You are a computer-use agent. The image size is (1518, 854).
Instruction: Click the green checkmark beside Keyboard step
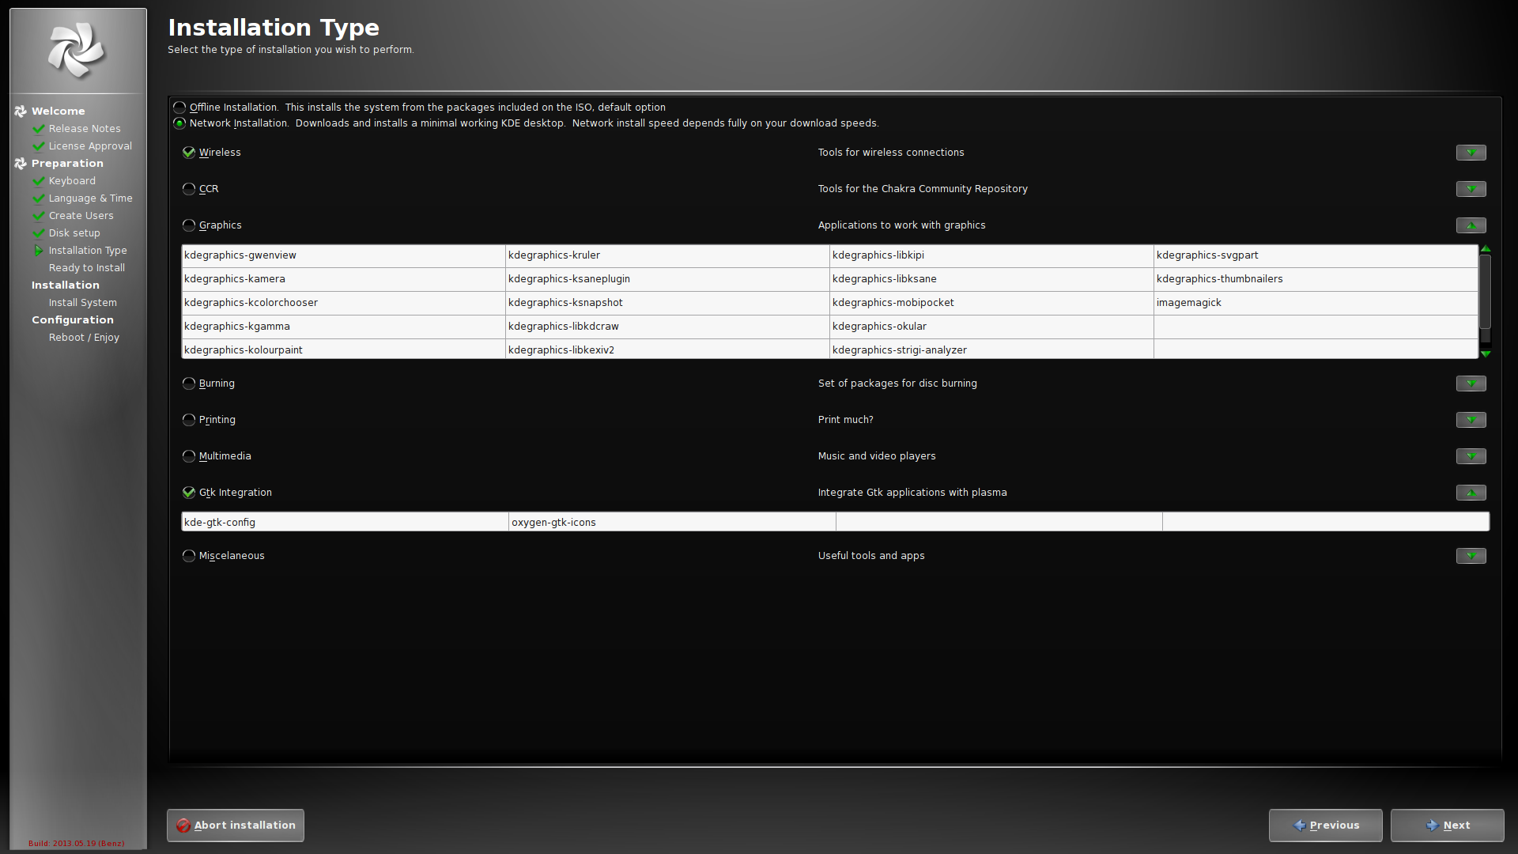coord(38,181)
